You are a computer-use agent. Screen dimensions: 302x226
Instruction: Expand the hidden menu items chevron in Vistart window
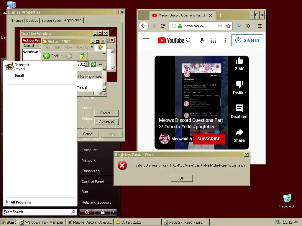pyautogui.click(x=92, y=46)
